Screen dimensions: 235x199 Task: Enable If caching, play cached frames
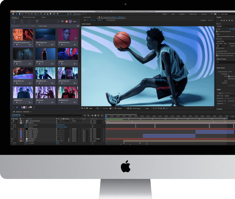pyautogui.click(x=217, y=53)
